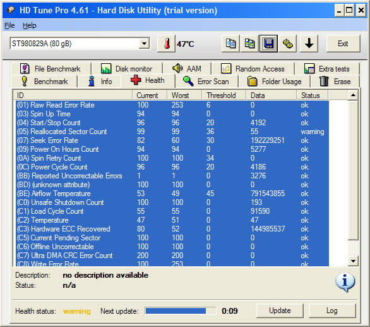The image size is (370, 327).
Task: Switch to the Folder Usage tab
Action: 275,82
